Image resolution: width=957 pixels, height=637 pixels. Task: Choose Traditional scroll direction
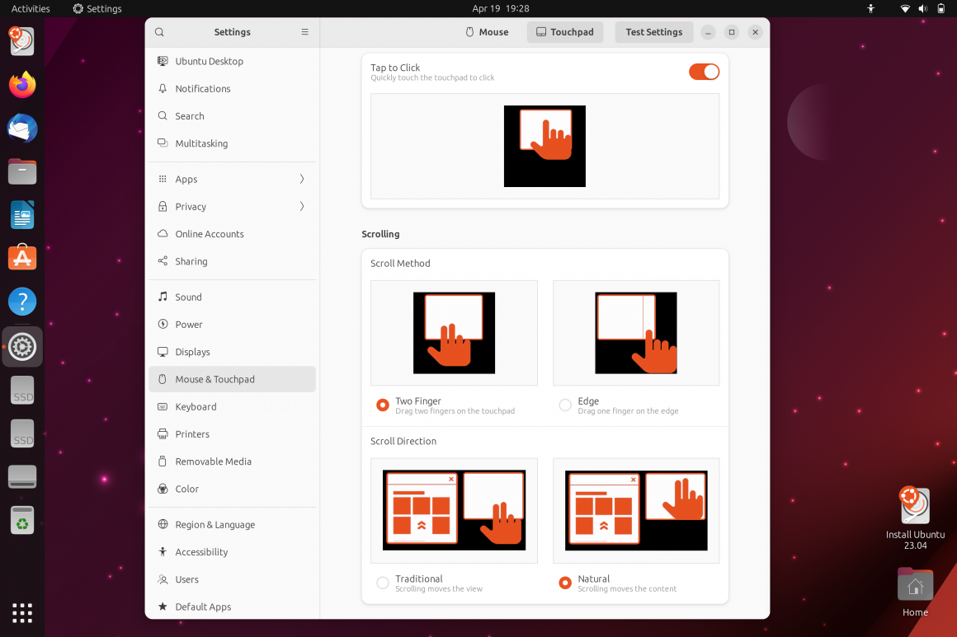pos(383,582)
